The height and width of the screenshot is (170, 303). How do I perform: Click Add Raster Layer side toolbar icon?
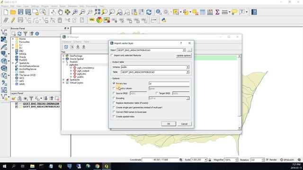[4, 40]
